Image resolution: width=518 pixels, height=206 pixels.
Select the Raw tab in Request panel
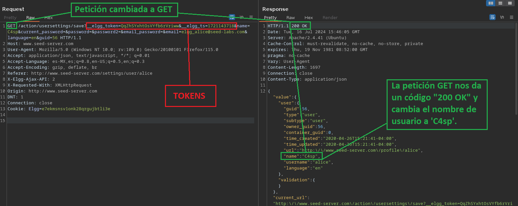pyautogui.click(x=30, y=18)
